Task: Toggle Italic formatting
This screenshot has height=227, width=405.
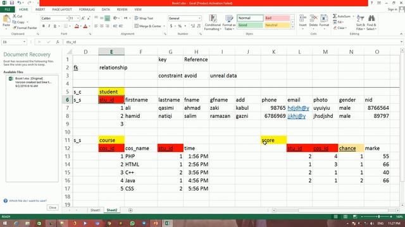Action: [x=49, y=26]
